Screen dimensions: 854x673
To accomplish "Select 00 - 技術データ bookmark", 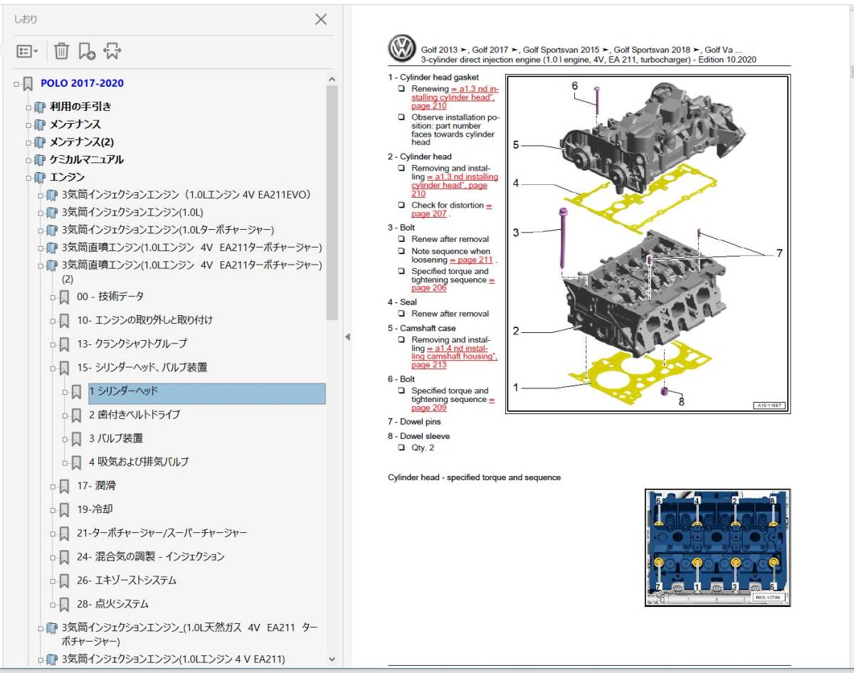I will click(110, 297).
